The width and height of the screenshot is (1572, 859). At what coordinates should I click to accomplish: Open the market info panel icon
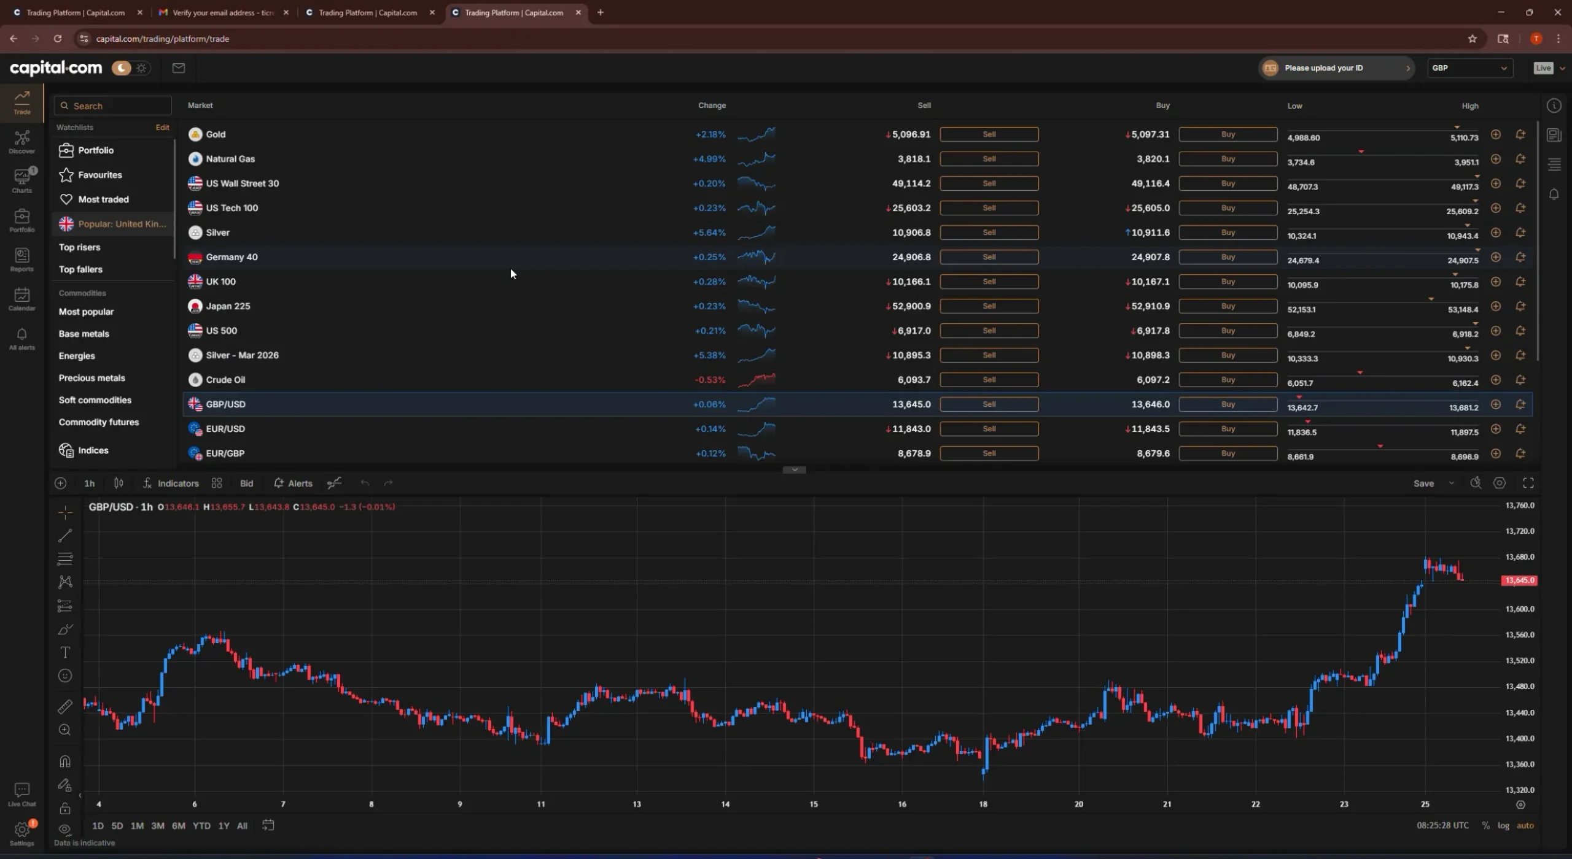pos(1554,106)
